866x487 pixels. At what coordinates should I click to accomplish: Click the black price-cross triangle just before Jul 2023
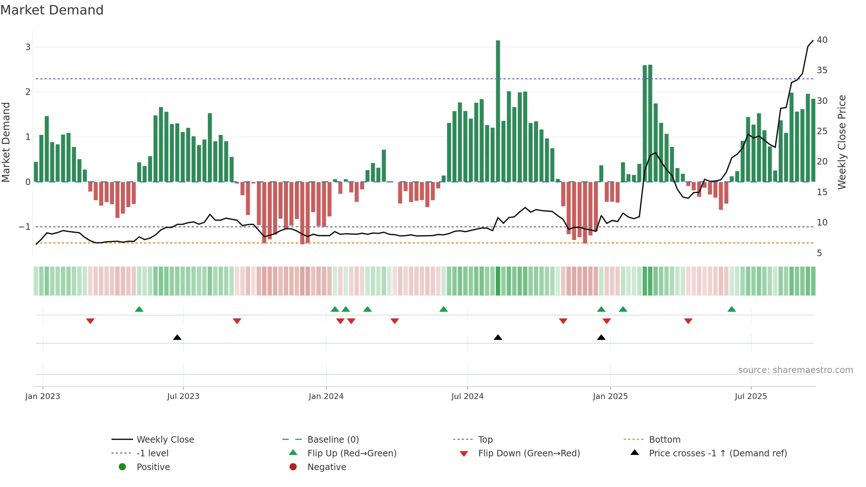pos(177,337)
